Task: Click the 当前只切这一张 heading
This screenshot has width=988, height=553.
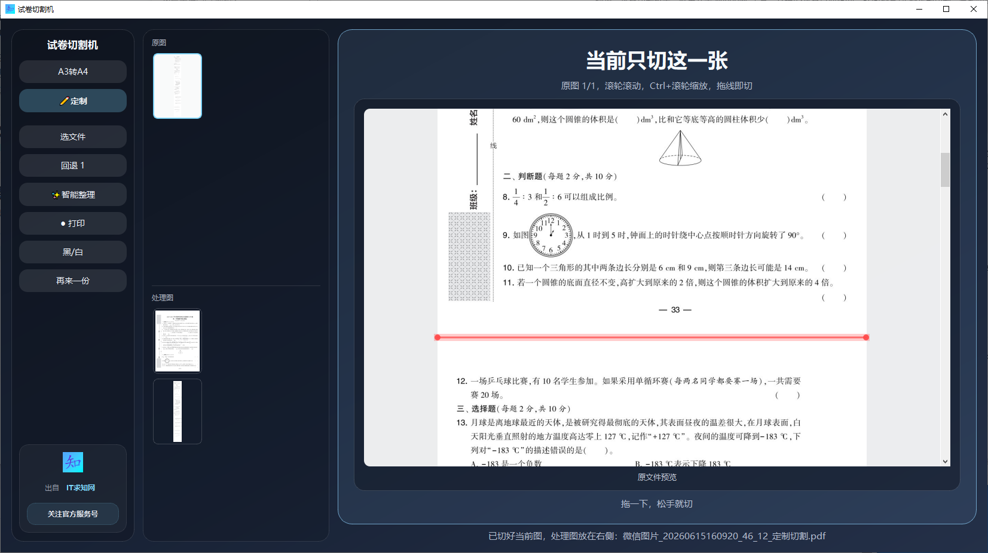Action: 657,60
